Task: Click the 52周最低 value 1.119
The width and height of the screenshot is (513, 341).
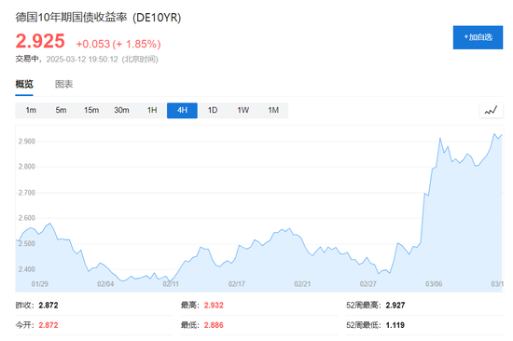Action: 395,325
